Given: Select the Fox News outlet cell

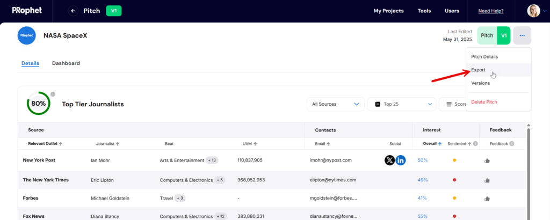Looking at the screenshot, I should coord(34,216).
